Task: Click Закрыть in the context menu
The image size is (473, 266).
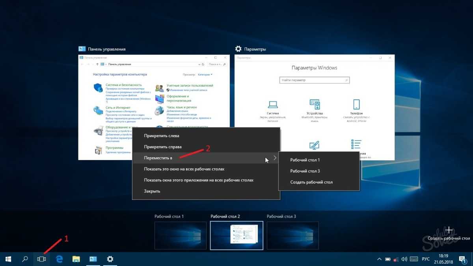Action: (152, 191)
